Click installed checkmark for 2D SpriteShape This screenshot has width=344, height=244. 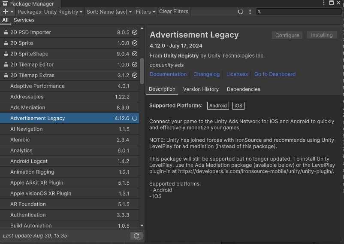click(x=135, y=54)
